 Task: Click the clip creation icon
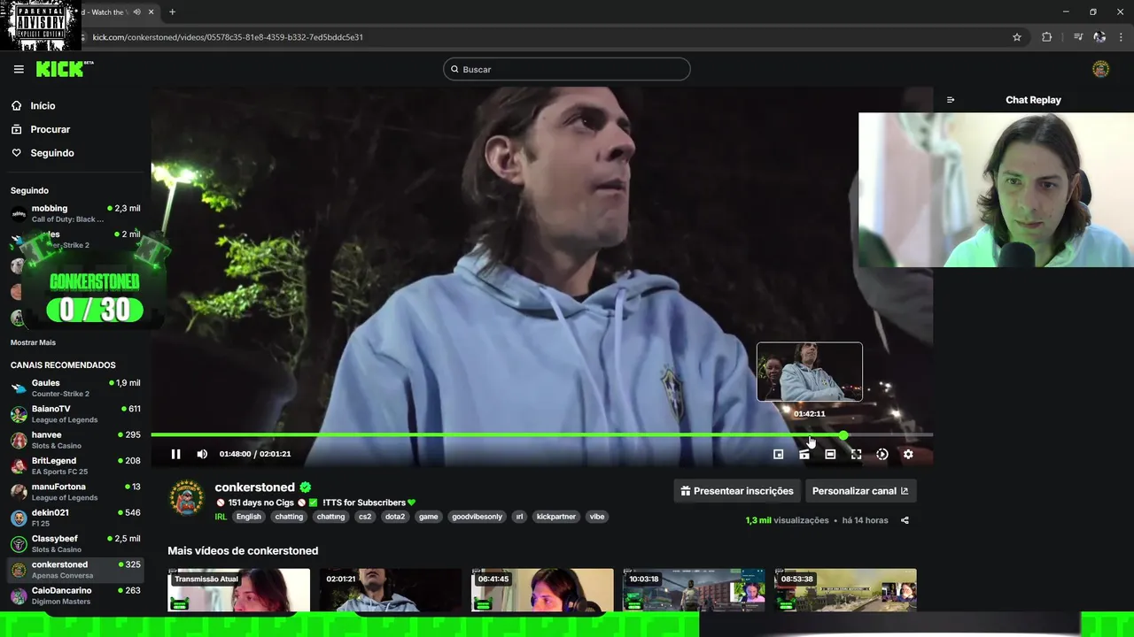tap(804, 454)
